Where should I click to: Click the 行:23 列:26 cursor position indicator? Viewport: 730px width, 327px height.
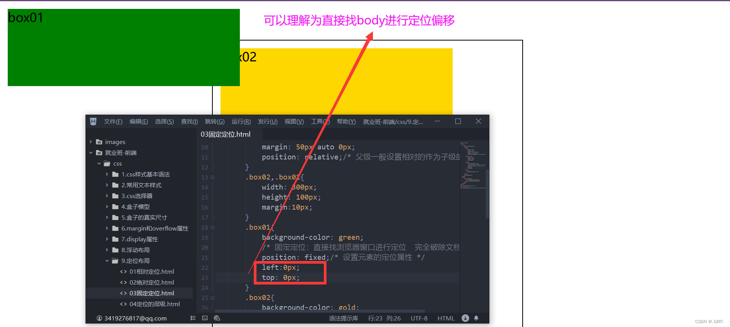(384, 318)
